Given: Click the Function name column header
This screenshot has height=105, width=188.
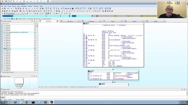Looking at the screenshot, I should click(17, 24).
